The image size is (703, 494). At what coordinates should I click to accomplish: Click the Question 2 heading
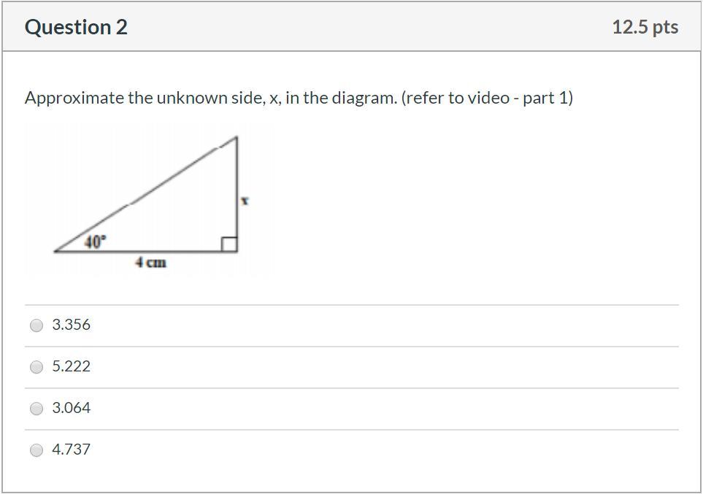pos(76,27)
